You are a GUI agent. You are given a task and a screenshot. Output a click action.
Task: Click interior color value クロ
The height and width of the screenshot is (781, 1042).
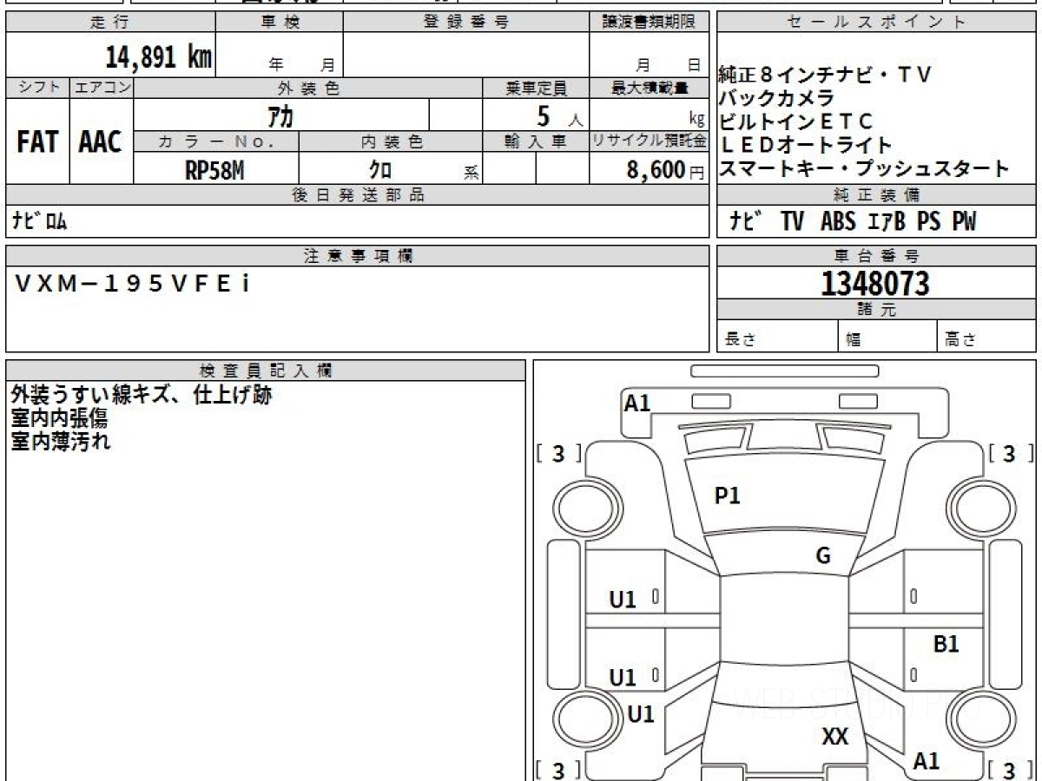[380, 170]
